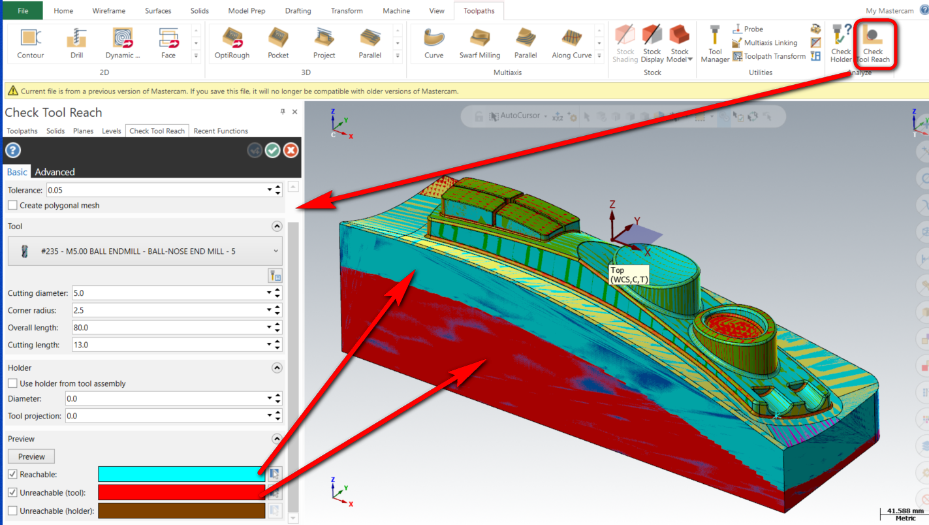929x525 pixels.
Task: Open the Tool Manager
Action: point(715,43)
